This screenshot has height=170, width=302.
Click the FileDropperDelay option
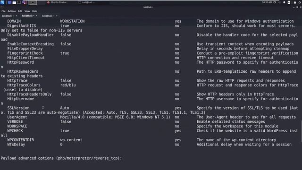[25, 49]
